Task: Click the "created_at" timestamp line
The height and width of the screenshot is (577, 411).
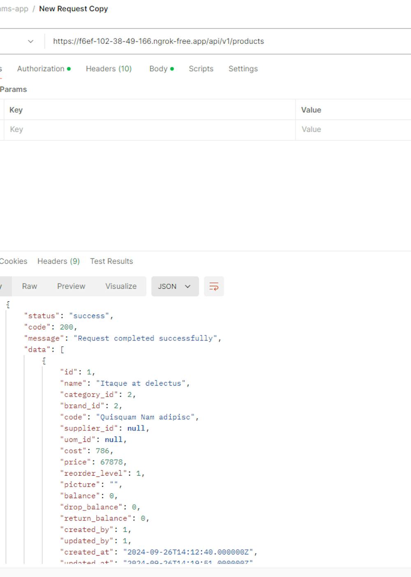Action: (159, 552)
